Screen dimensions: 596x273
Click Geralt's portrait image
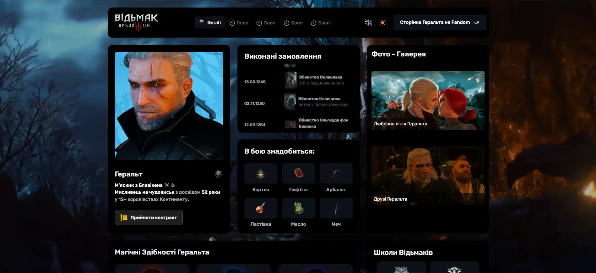coord(169,106)
